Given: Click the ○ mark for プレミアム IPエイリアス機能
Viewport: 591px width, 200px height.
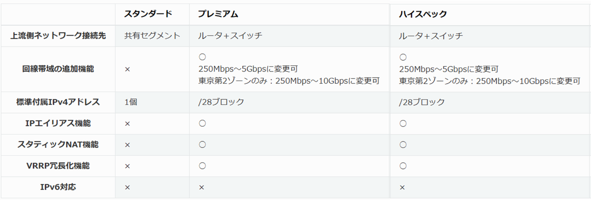Looking at the screenshot, I should [202, 123].
